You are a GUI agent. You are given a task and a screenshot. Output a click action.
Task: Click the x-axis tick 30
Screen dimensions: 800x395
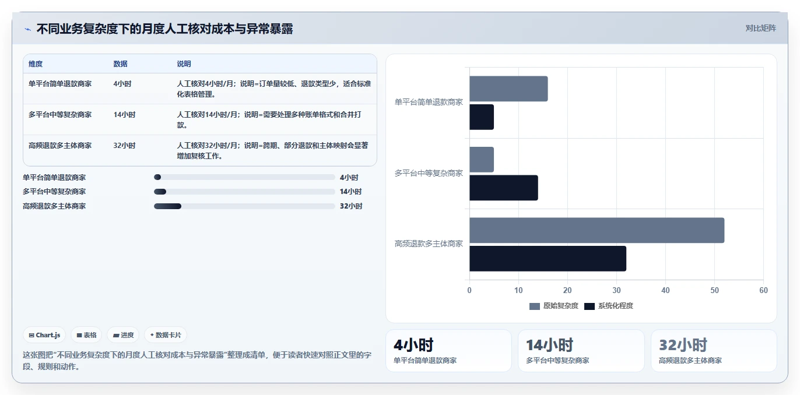tap(616, 290)
